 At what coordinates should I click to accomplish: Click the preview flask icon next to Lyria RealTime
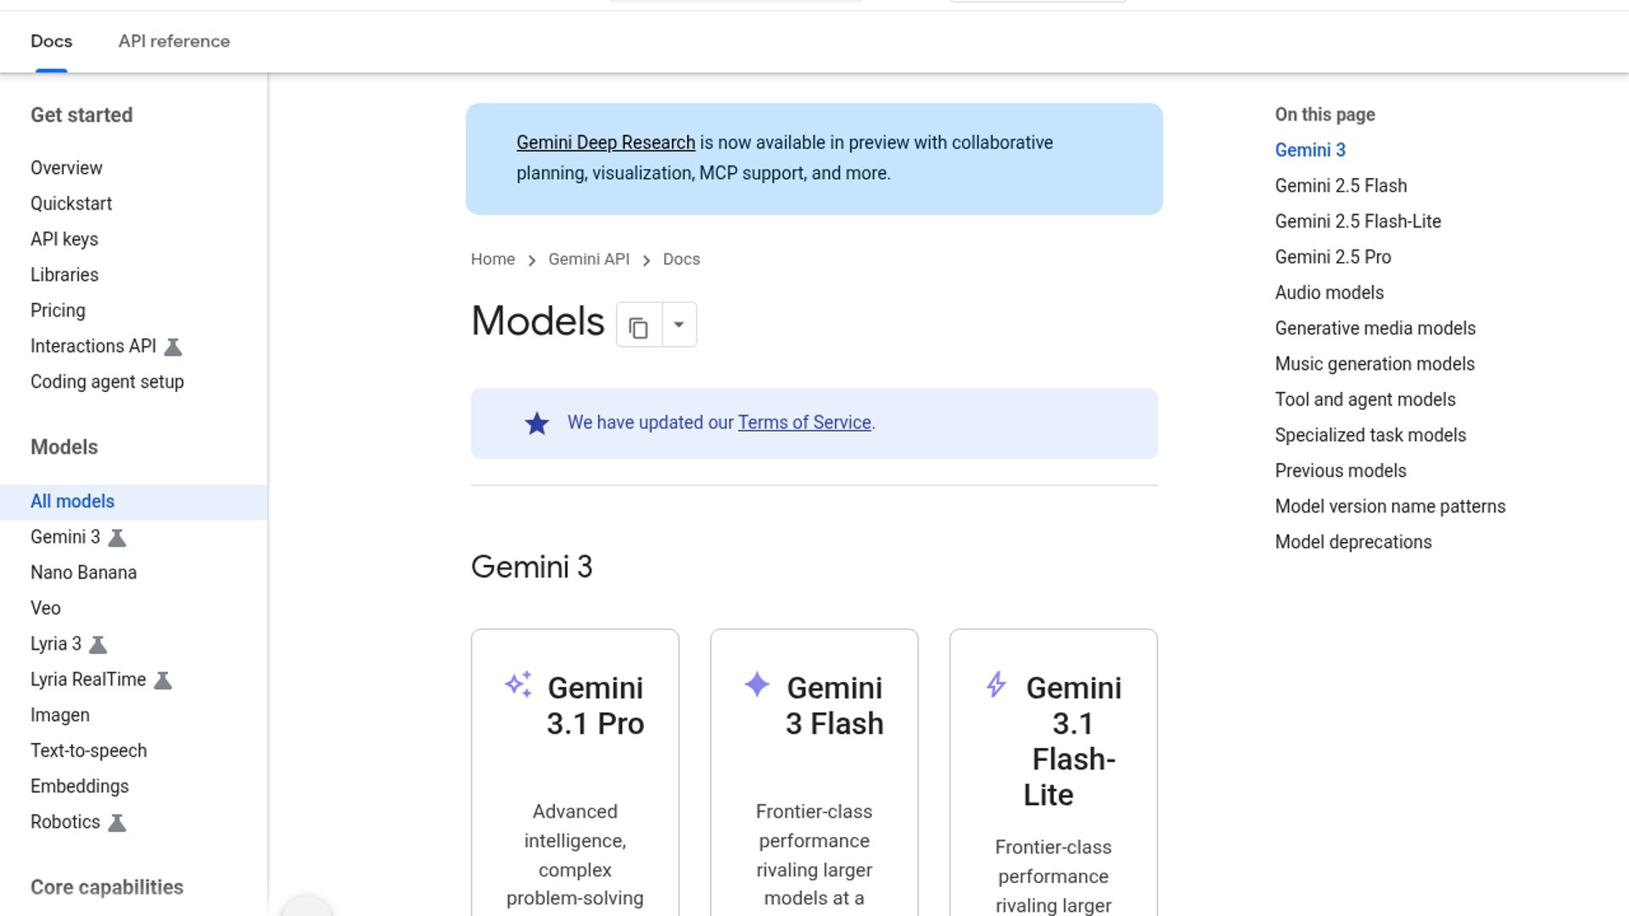(x=163, y=680)
